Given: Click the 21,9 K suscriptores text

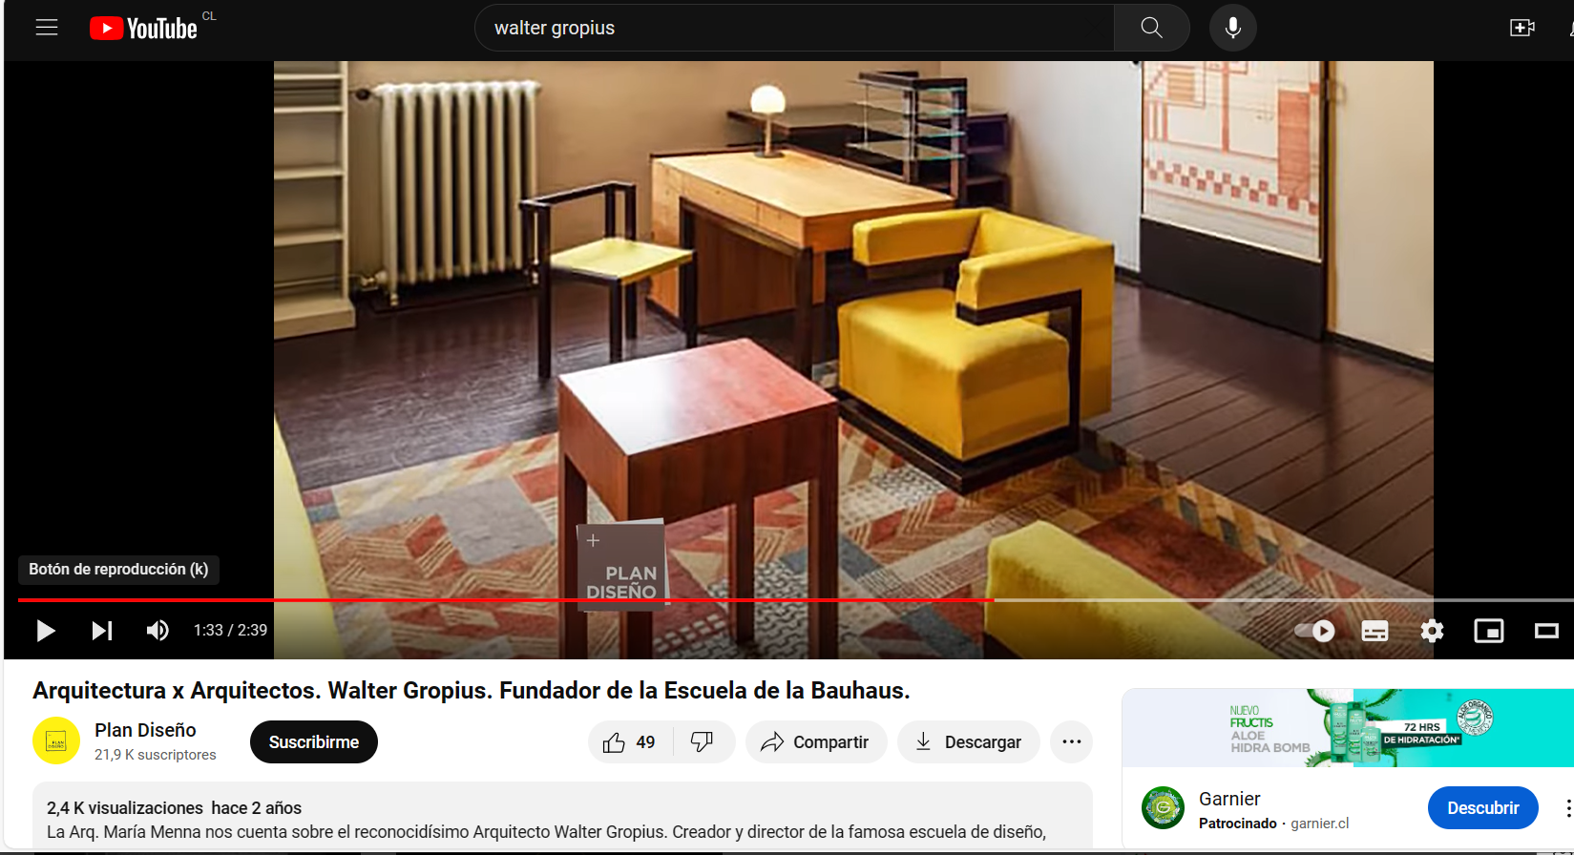Looking at the screenshot, I should tap(156, 755).
